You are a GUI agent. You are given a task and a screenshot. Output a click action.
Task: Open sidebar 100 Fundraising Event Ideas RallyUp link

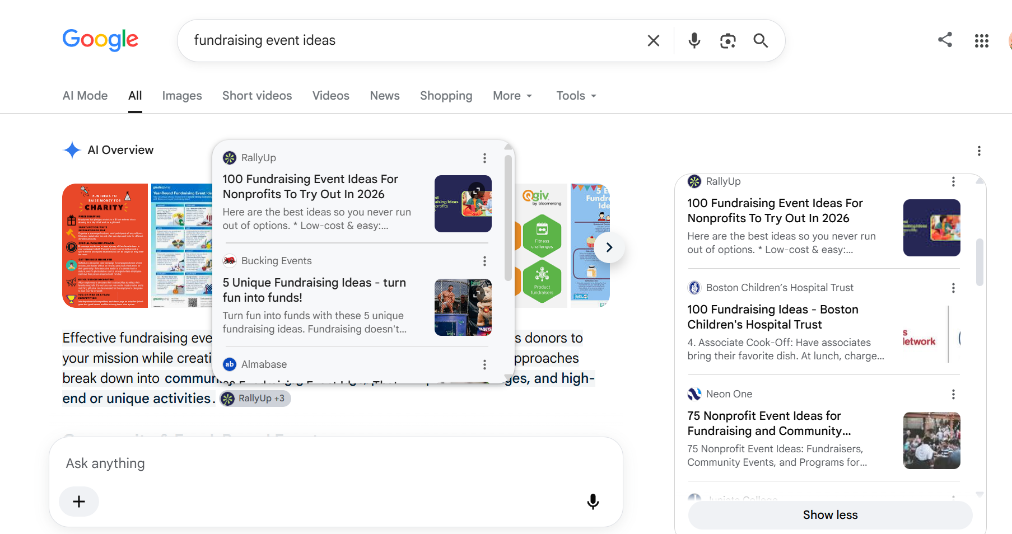tap(775, 210)
